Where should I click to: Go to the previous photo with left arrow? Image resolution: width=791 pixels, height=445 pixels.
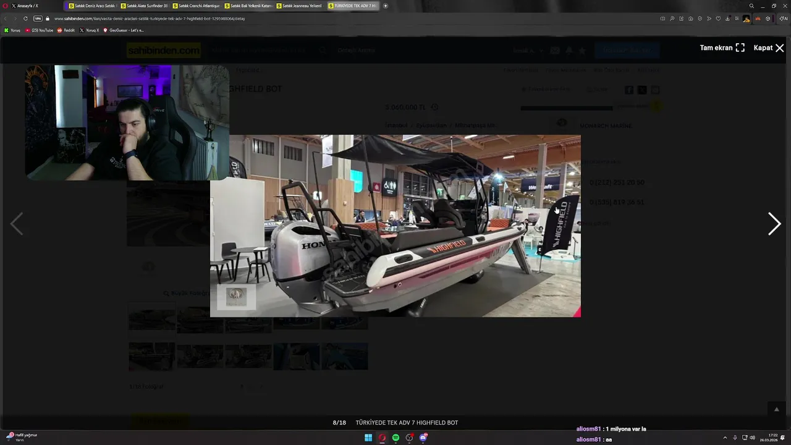pyautogui.click(x=17, y=224)
